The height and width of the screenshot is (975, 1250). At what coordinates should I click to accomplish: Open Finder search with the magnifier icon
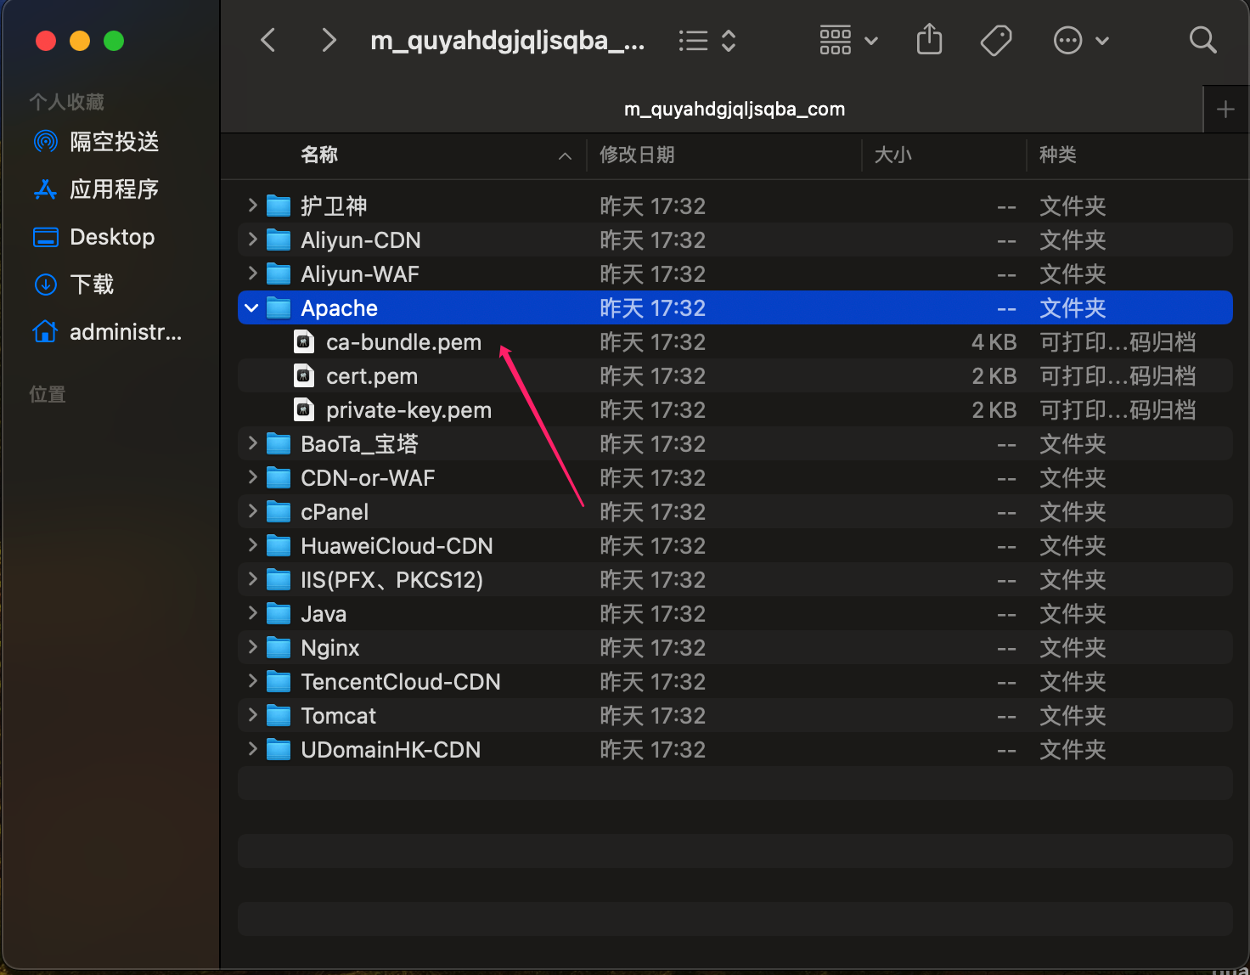coord(1202,40)
